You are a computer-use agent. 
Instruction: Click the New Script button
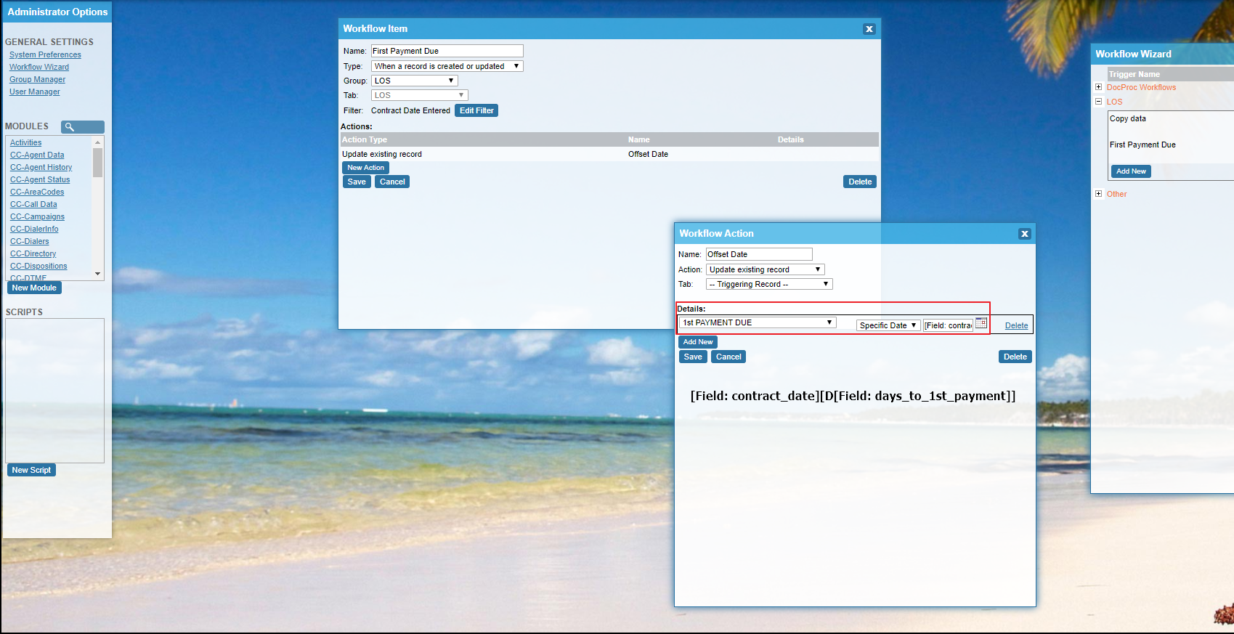[31, 470]
